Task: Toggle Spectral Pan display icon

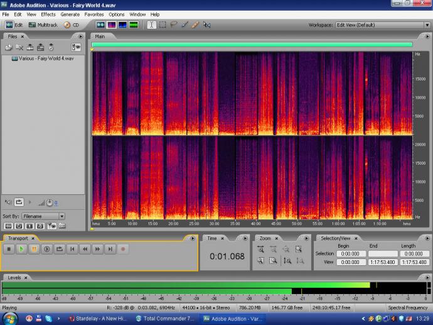Action: pyautogui.click(x=122, y=25)
